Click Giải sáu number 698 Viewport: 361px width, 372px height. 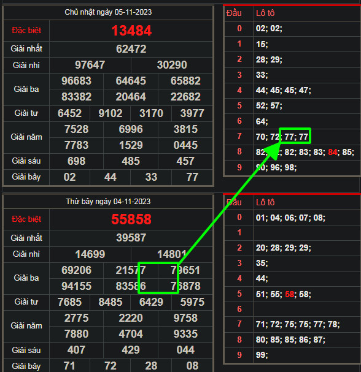pos(76,161)
